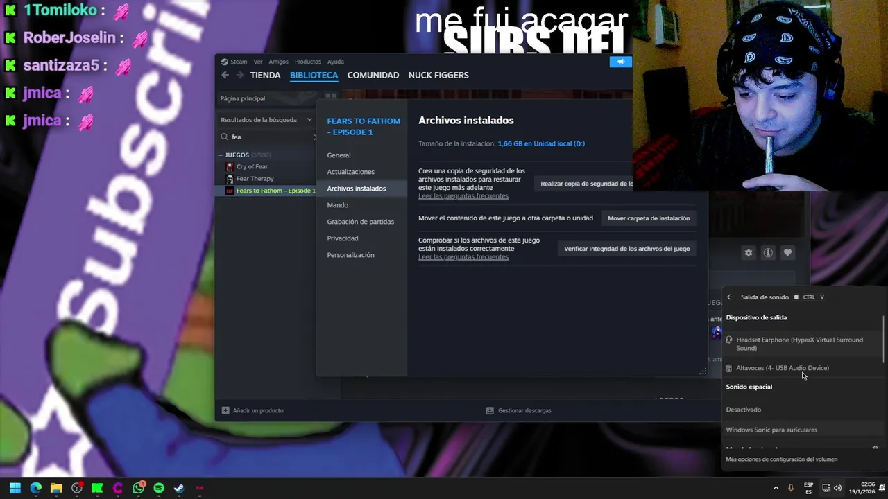Open game information icon
Image resolution: width=888 pixels, height=499 pixels.
tap(768, 253)
